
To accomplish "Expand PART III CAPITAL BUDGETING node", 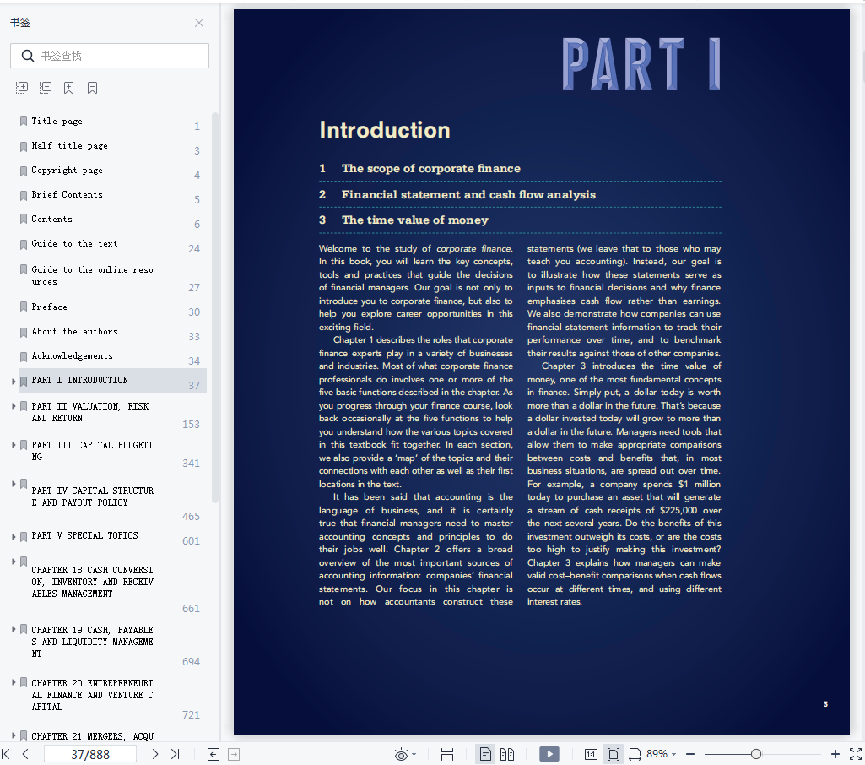I will pyautogui.click(x=14, y=444).
